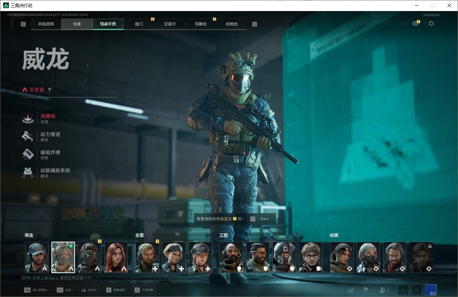Select the engineer with black-rimmed eyeglasses
This screenshot has height=297, width=458.
(310, 257)
